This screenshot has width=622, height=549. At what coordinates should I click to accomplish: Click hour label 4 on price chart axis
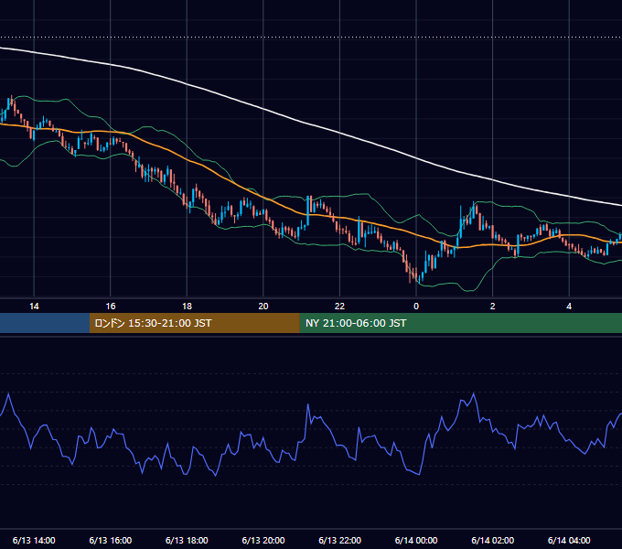pos(569,307)
